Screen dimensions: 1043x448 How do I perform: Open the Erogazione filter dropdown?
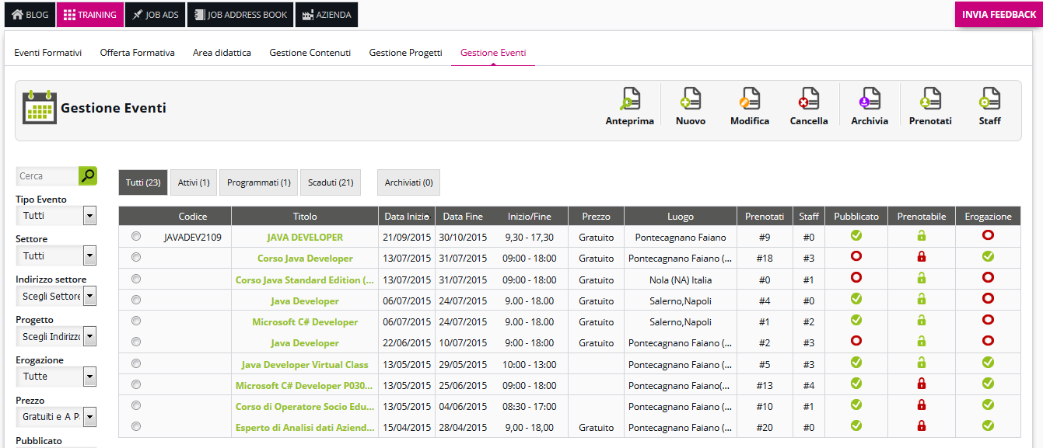[x=56, y=377]
